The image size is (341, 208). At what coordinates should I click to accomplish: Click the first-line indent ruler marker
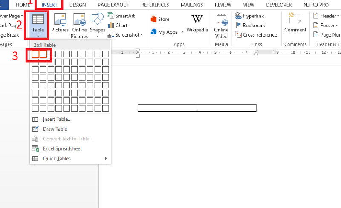[x=138, y=51]
